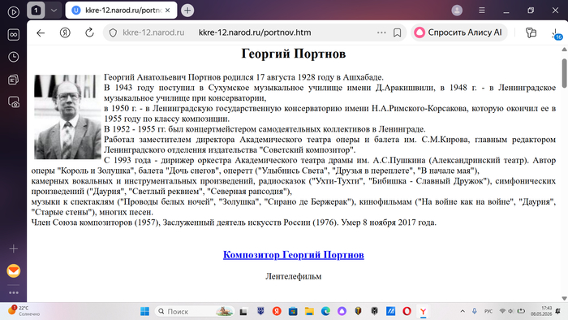Reload the current page
Image resolution: width=568 pixels, height=320 pixels.
click(89, 32)
